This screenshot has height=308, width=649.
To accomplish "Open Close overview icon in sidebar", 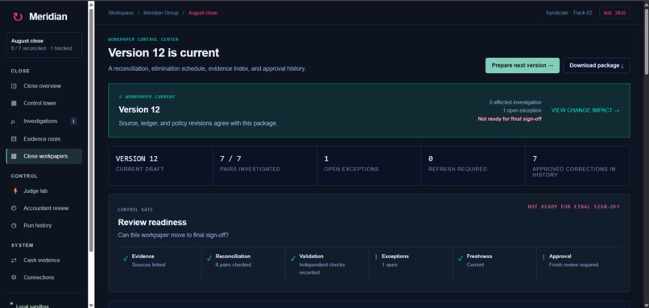I will click(x=14, y=86).
